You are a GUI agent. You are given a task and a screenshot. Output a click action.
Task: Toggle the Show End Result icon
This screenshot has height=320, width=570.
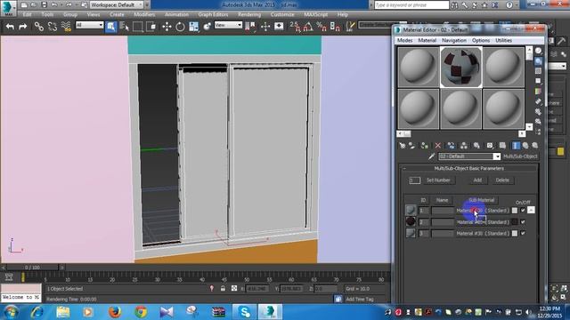[x=516, y=146]
